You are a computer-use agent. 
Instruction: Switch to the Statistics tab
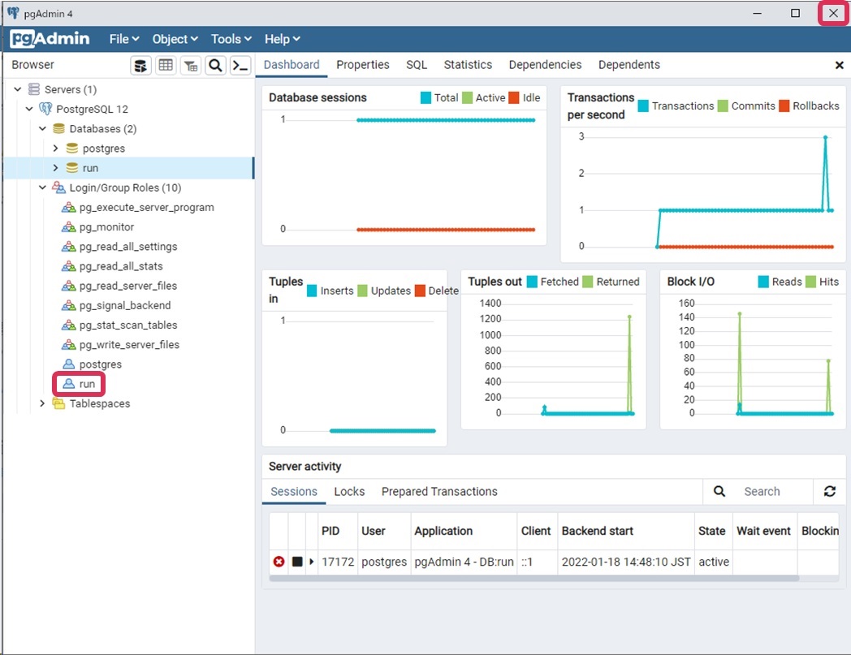tap(468, 65)
